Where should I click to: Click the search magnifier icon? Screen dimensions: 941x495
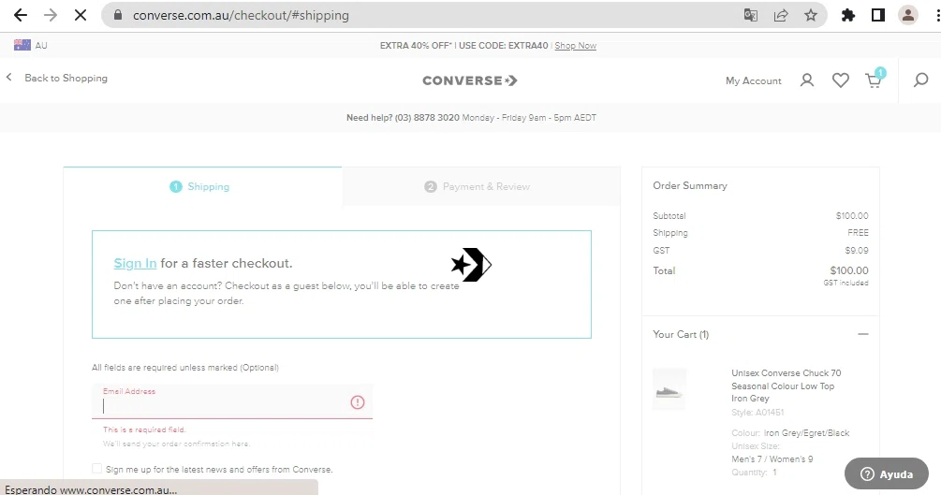pos(920,80)
